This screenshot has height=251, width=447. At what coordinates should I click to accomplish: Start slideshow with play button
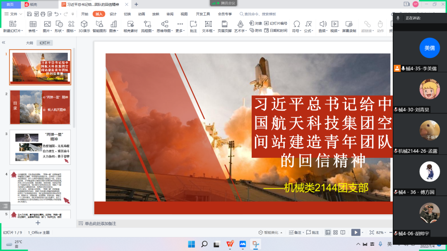(356, 232)
